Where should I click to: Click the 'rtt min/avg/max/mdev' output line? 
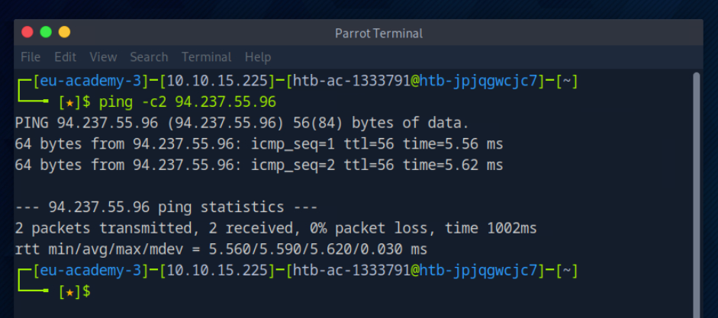(x=221, y=249)
